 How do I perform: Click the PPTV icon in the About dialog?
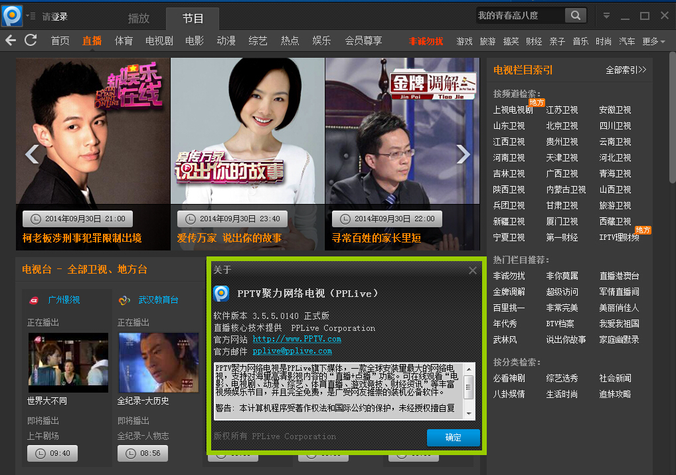click(221, 294)
